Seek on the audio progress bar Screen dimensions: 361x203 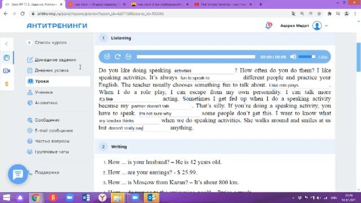(x=196, y=56)
